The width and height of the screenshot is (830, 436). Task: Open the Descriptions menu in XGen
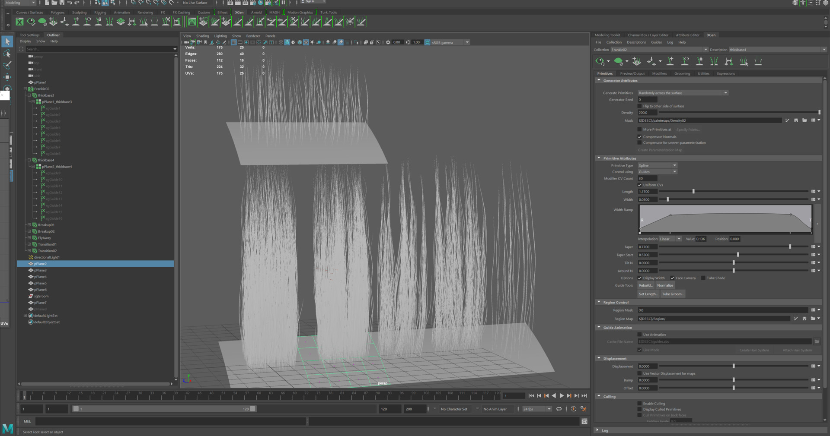point(636,42)
